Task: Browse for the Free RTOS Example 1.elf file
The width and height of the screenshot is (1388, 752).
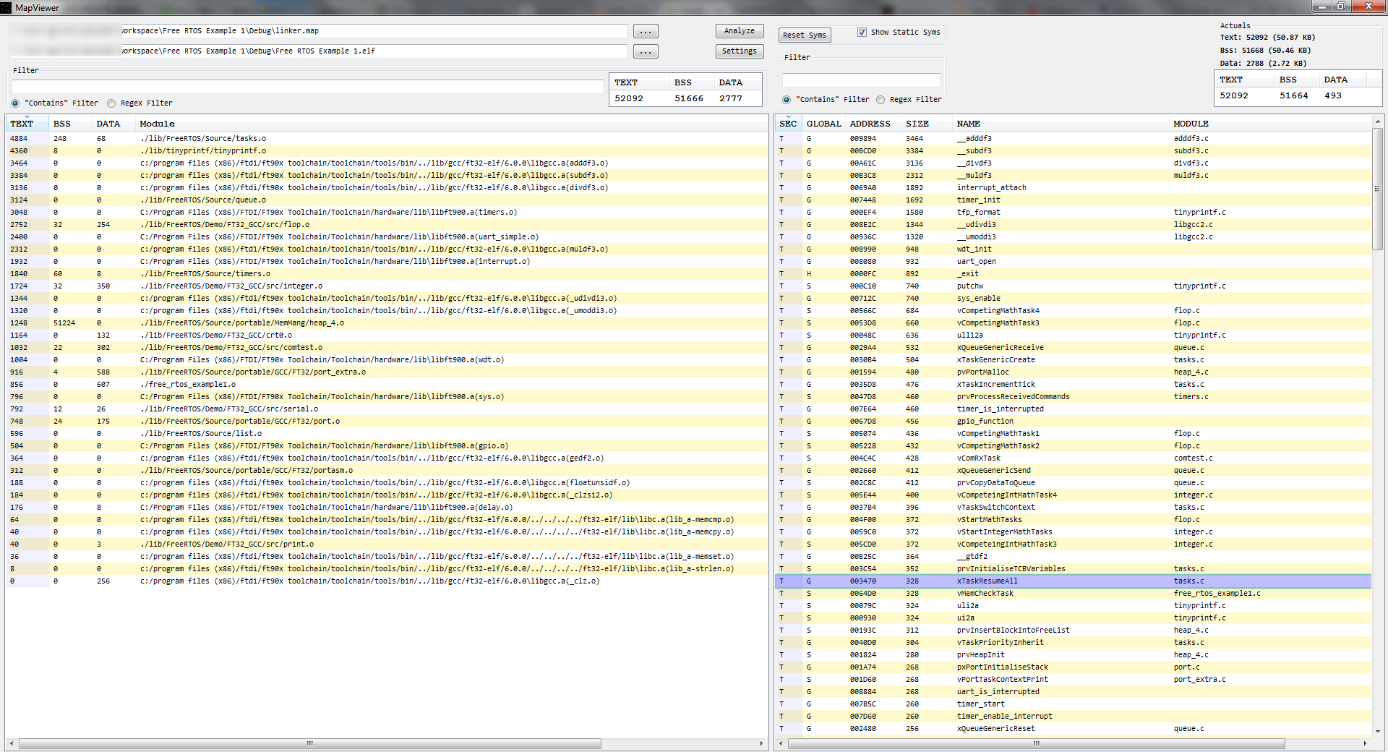Action: [x=645, y=52]
